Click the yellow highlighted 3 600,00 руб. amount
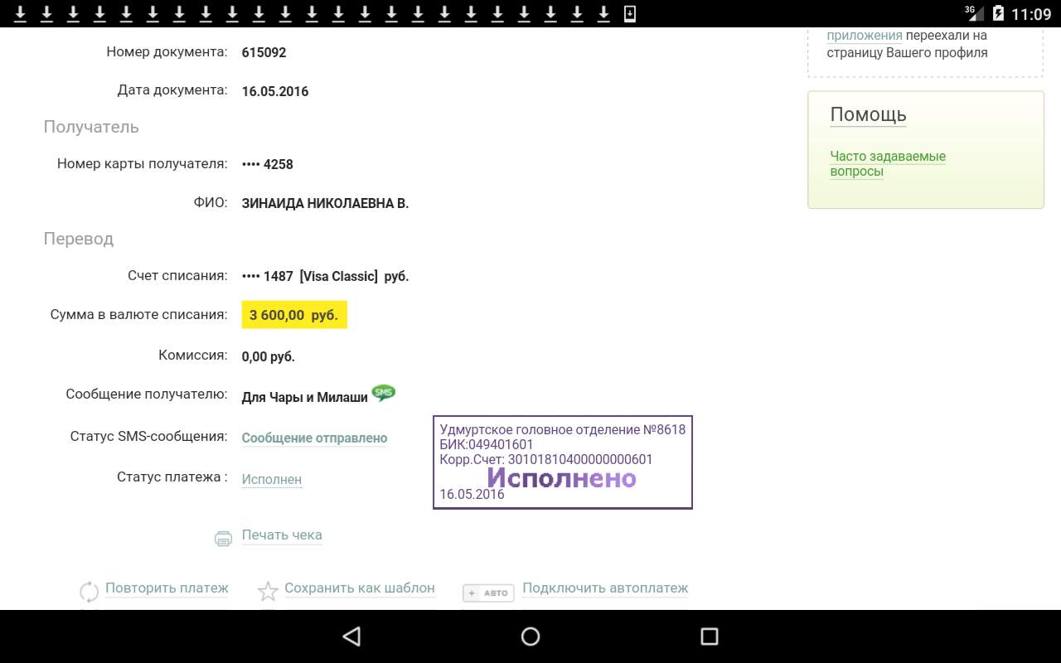1061x663 pixels. (294, 315)
